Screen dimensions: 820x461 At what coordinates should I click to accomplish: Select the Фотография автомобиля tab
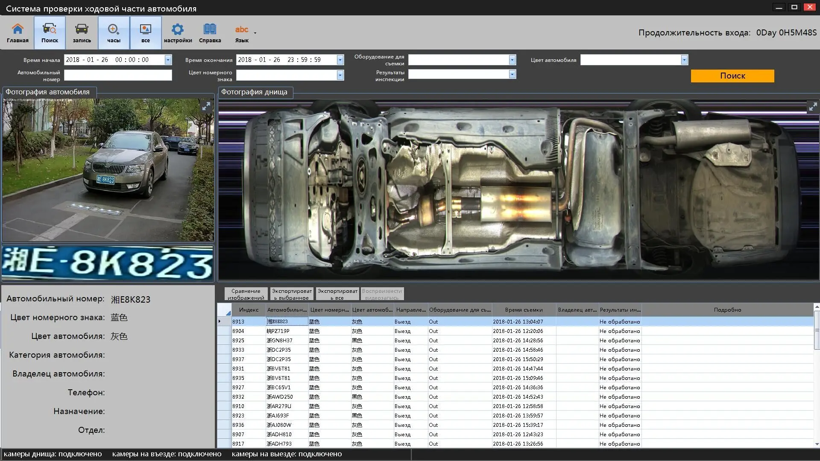(x=47, y=92)
